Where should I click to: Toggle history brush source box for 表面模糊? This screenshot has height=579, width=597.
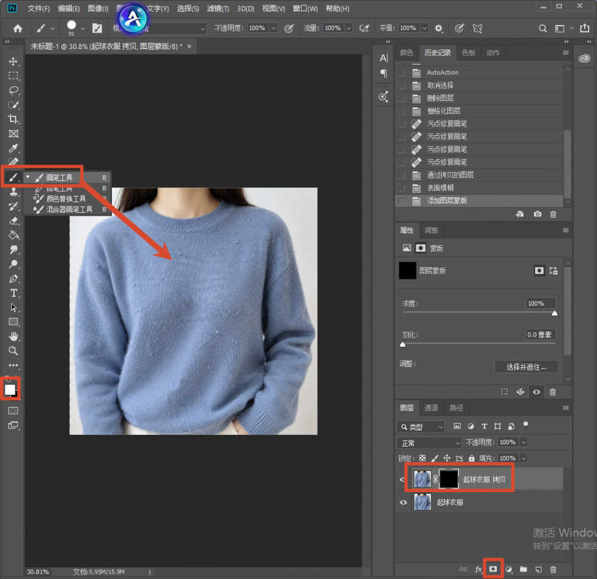point(401,188)
